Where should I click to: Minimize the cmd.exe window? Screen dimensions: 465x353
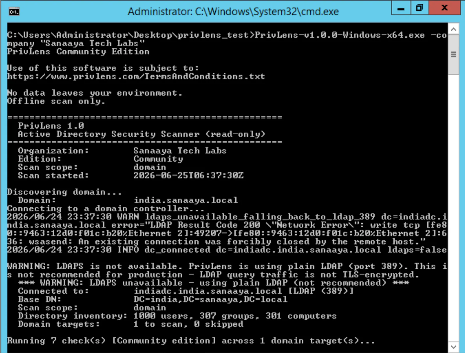(401, 8)
